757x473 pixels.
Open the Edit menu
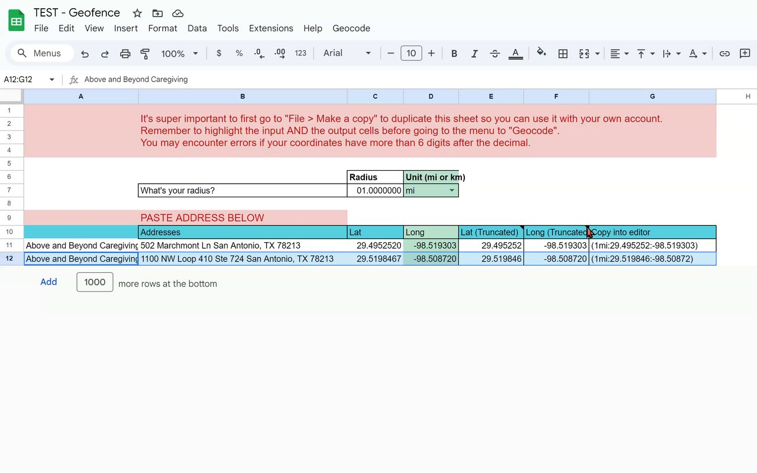(66, 28)
